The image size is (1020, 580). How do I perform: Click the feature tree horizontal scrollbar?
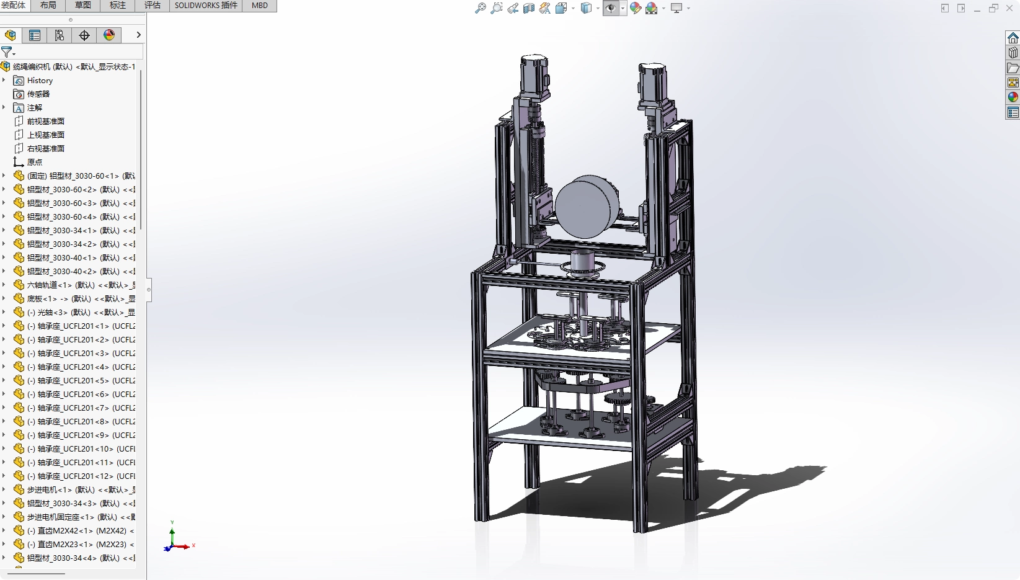point(36,574)
